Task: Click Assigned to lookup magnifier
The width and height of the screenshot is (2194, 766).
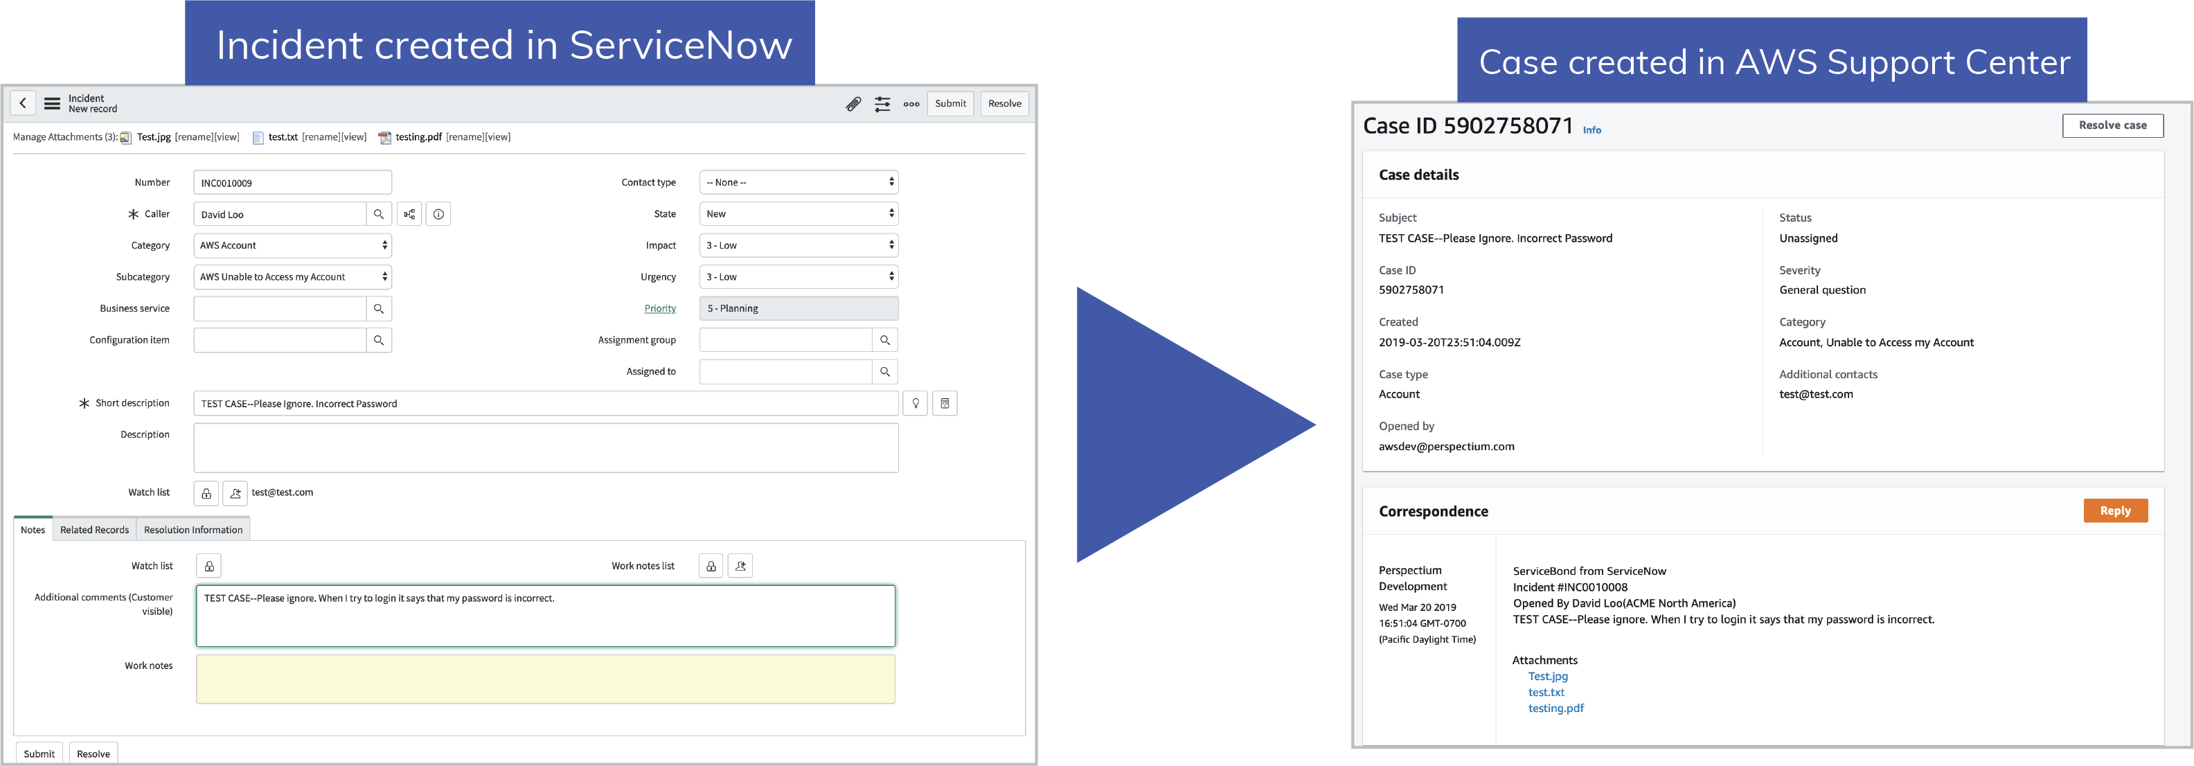Action: 885,371
